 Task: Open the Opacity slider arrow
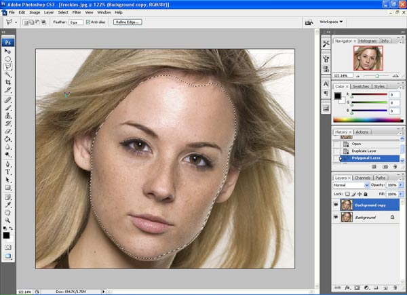401,185
